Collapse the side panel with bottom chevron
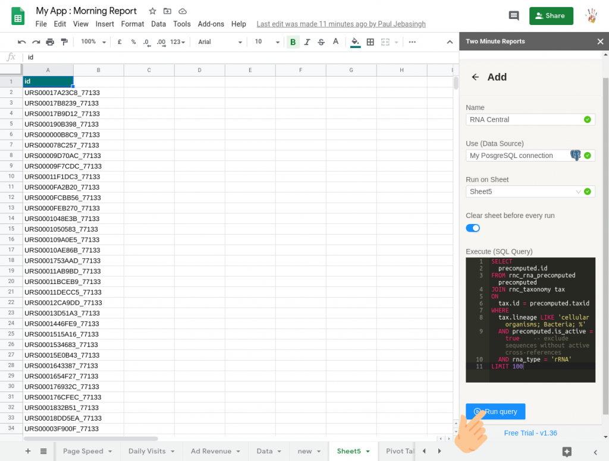The height and width of the screenshot is (461, 609). [595, 452]
